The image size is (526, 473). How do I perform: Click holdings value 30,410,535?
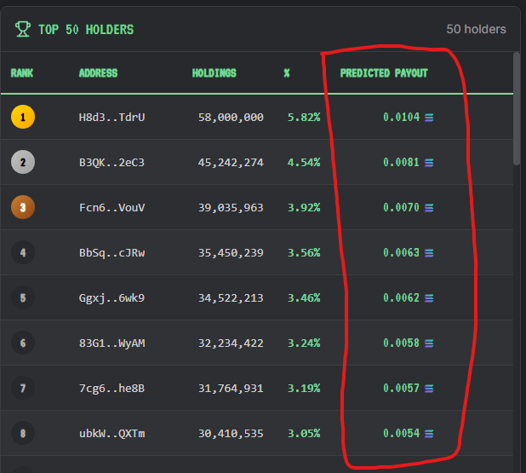231,433
